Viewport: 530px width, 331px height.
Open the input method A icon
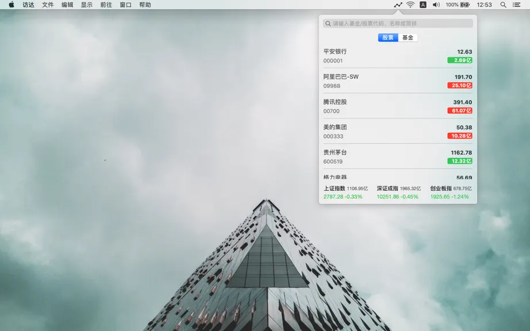[x=423, y=5]
